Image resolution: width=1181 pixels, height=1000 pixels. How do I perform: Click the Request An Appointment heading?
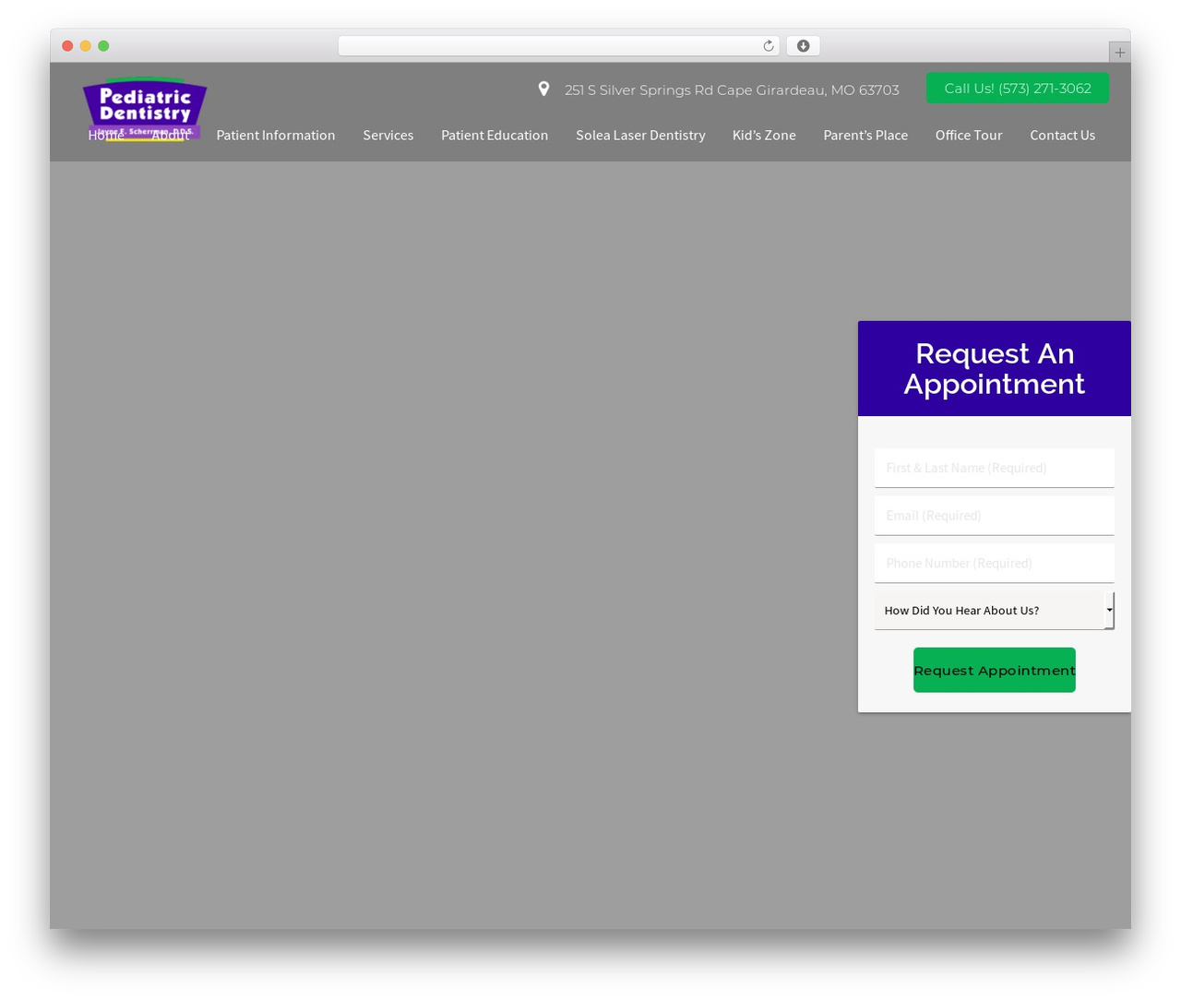(x=995, y=369)
